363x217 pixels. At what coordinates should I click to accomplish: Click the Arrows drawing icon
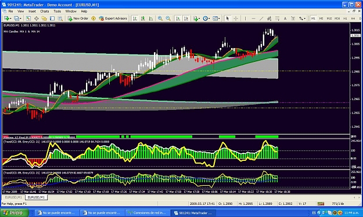tap(301, 19)
